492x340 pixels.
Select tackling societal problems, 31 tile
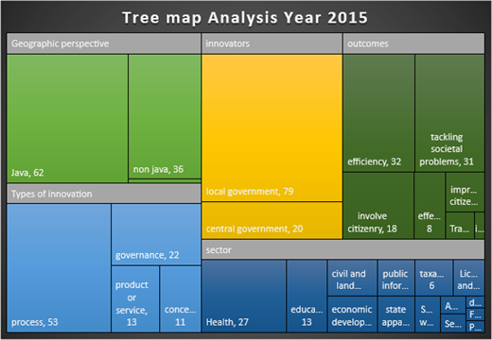click(449, 113)
